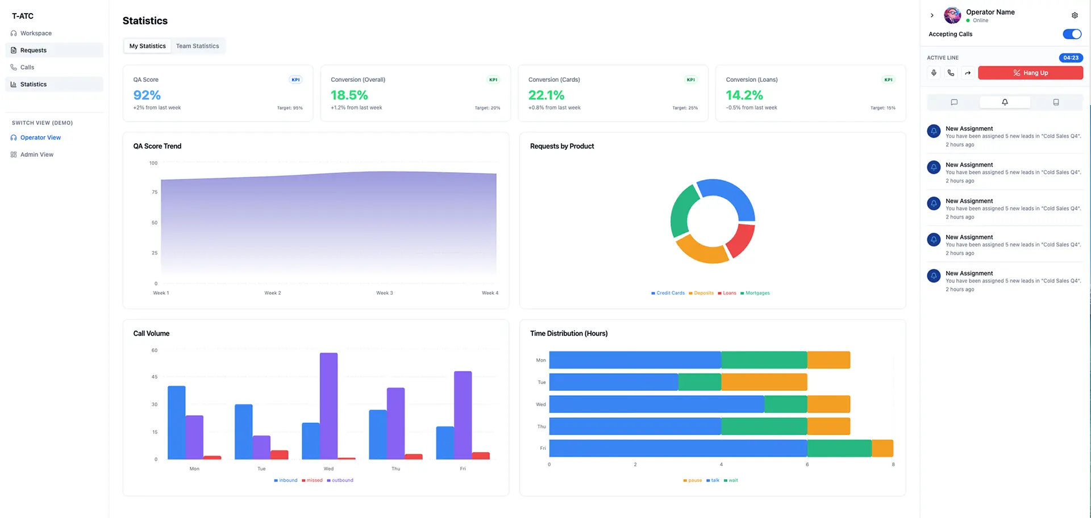This screenshot has width=1091, height=518.
Task: Hide the Deposits legend in Requests by Product
Action: (x=701, y=293)
